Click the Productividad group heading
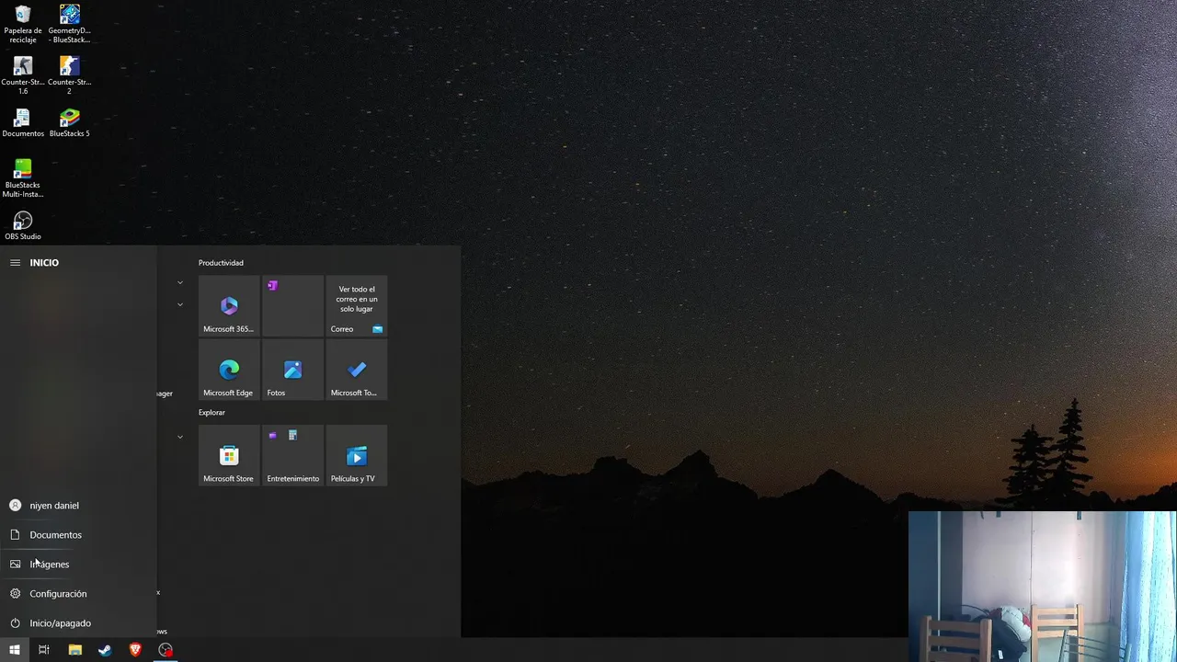The width and height of the screenshot is (1177, 662). [221, 263]
